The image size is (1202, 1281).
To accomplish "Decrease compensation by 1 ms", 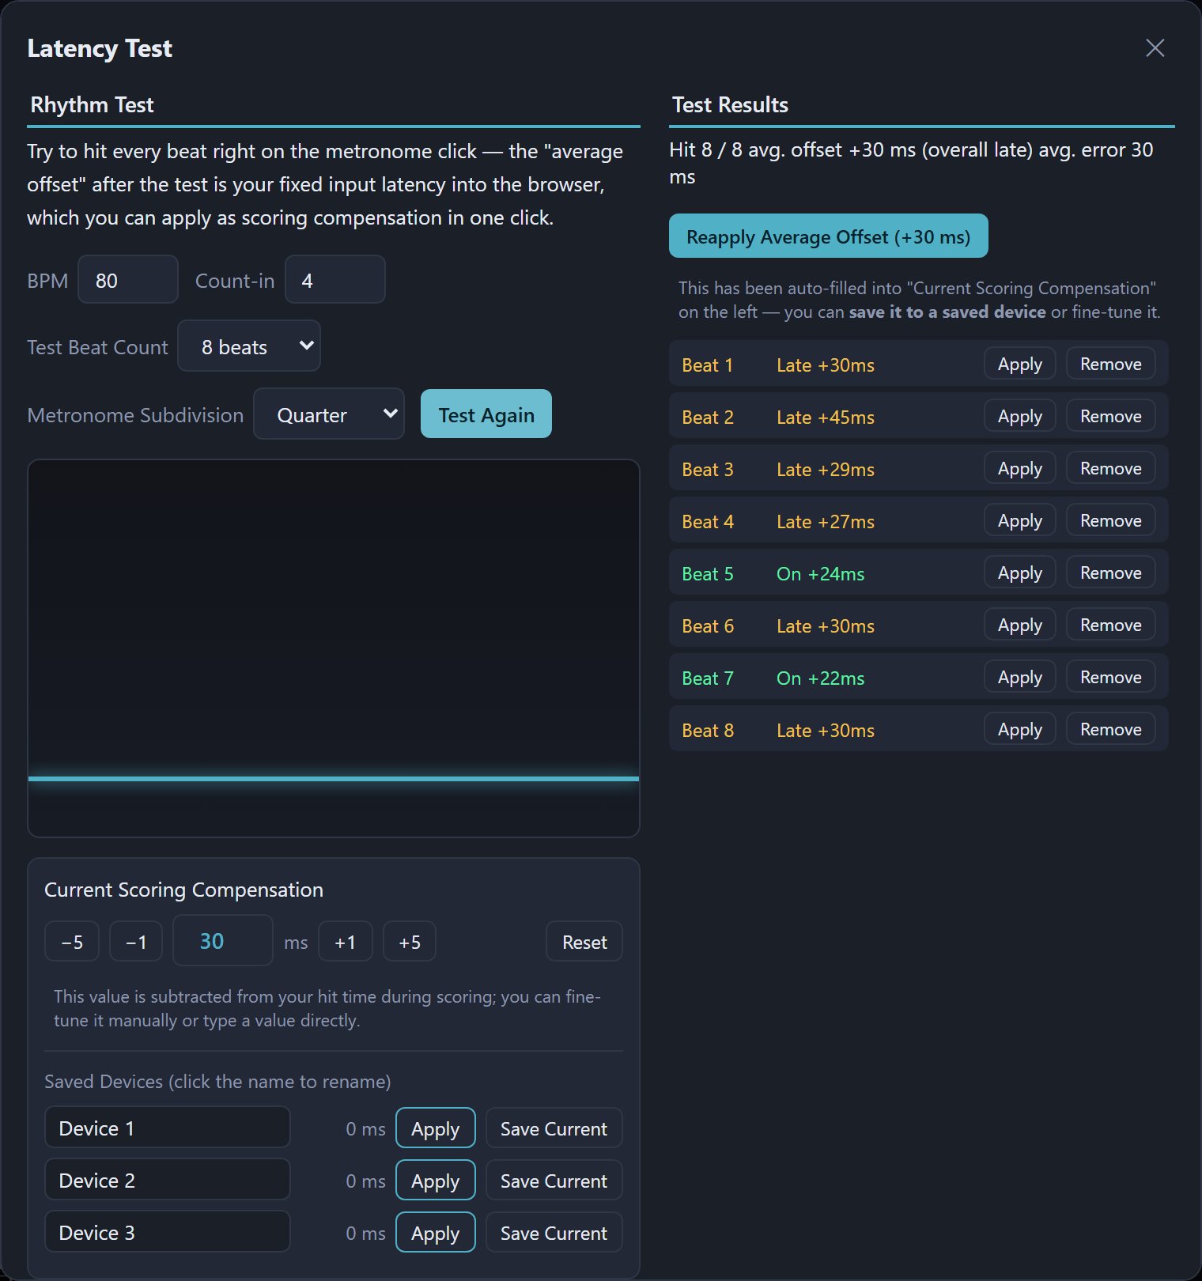I will coord(136,942).
